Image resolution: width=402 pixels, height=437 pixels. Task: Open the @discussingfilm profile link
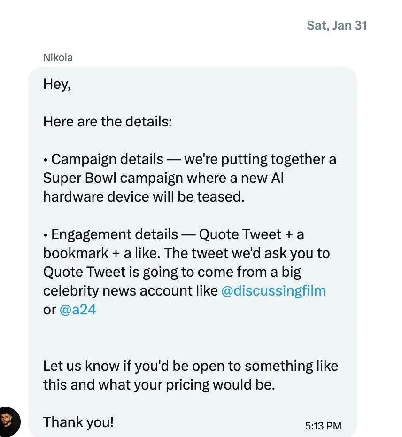click(x=273, y=291)
